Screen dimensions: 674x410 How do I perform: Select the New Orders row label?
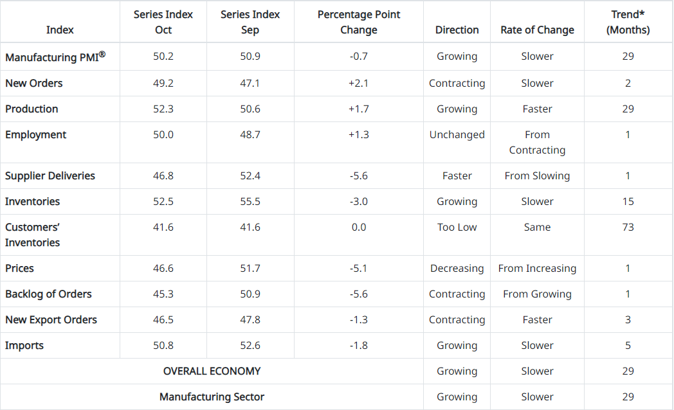[x=34, y=83]
